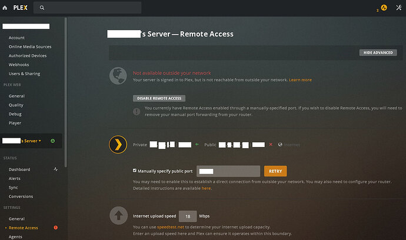Open settings wrench and screwdriver icon

pyautogui.click(x=399, y=8)
